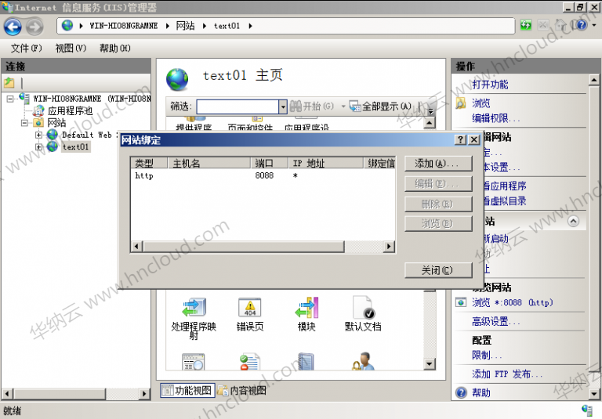602x419 pixels.
Task: Expand the text01 tree node
Action: pos(38,146)
